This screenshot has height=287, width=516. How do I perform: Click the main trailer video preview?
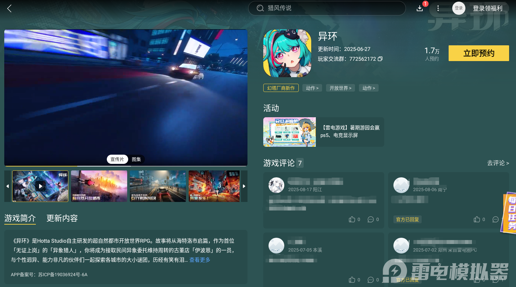126,98
